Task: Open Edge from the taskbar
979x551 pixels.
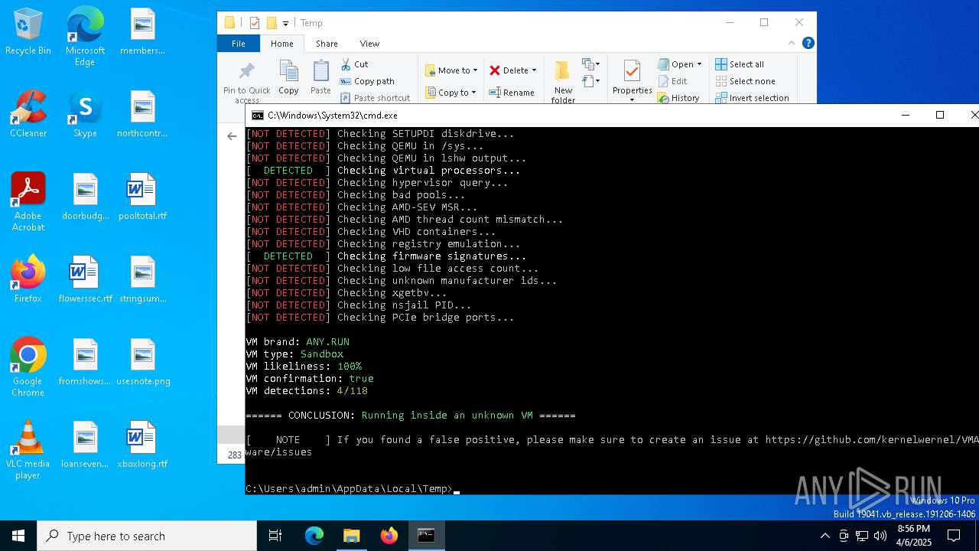Action: tap(314, 536)
